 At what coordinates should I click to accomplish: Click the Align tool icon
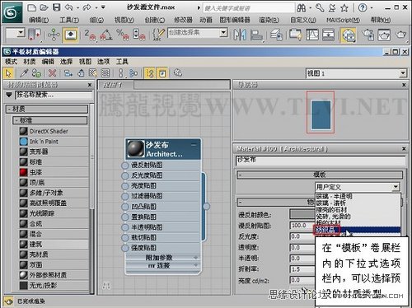click(256, 35)
